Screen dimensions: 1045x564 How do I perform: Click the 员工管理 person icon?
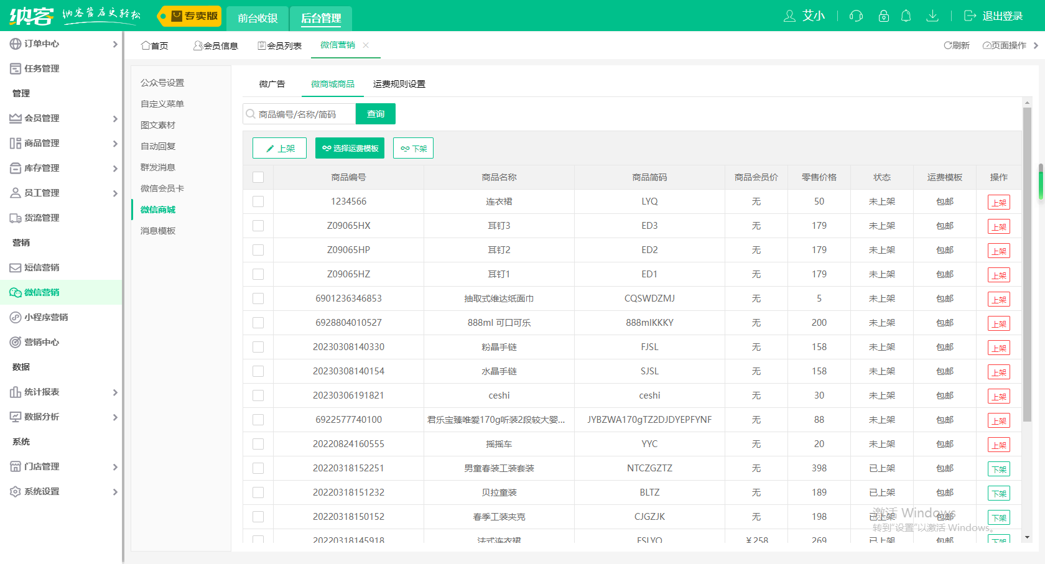[x=16, y=193]
